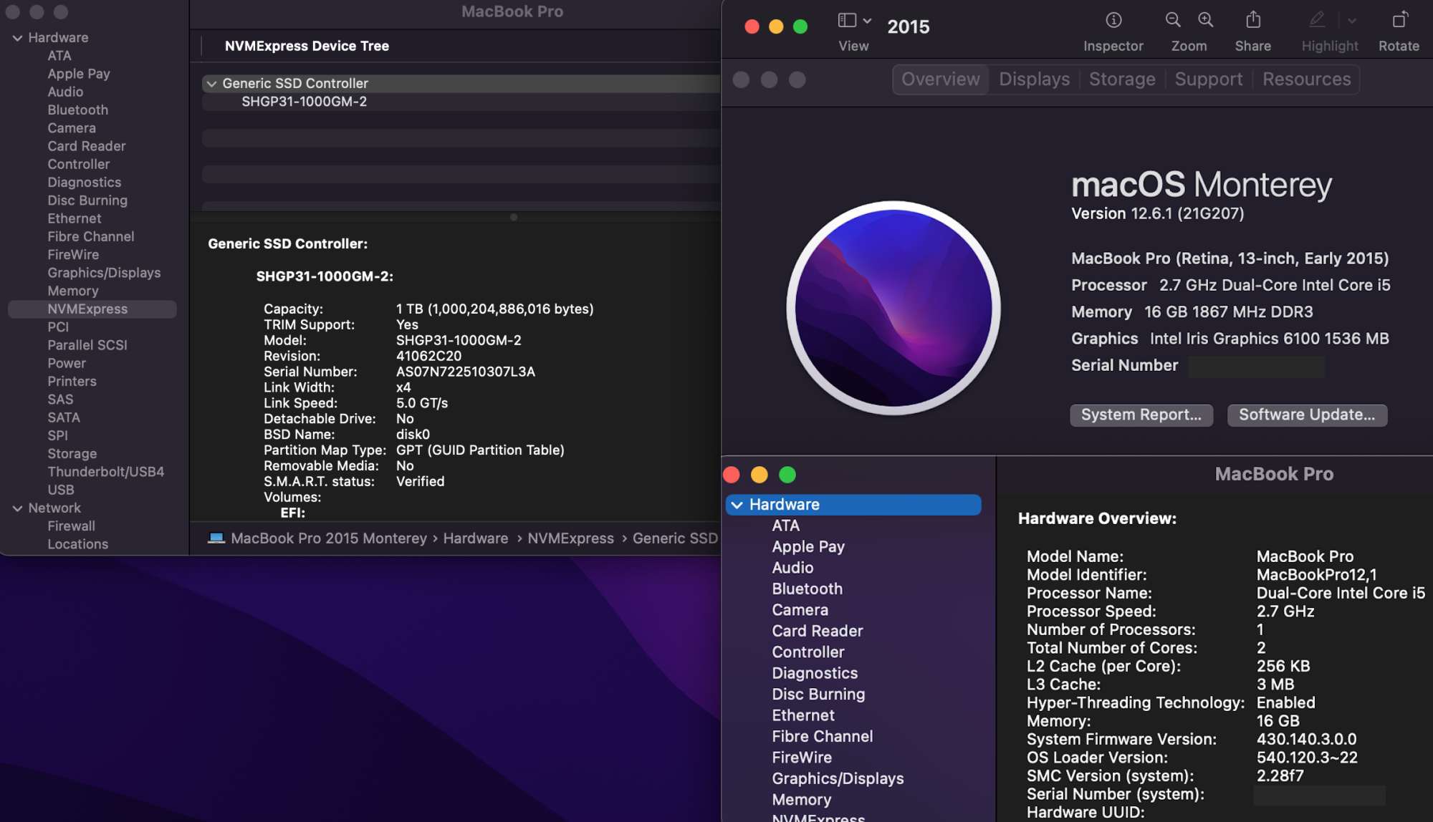Open the Highlight color dropdown arrow

point(1352,21)
